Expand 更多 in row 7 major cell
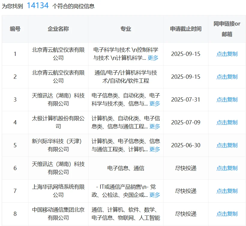This screenshot has width=246, height=226. [x=155, y=195]
